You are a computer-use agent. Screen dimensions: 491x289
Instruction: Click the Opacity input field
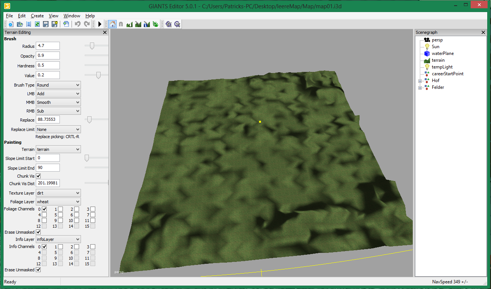click(48, 56)
